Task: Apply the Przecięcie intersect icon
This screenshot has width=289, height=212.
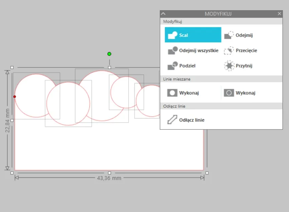Action: (x=229, y=50)
